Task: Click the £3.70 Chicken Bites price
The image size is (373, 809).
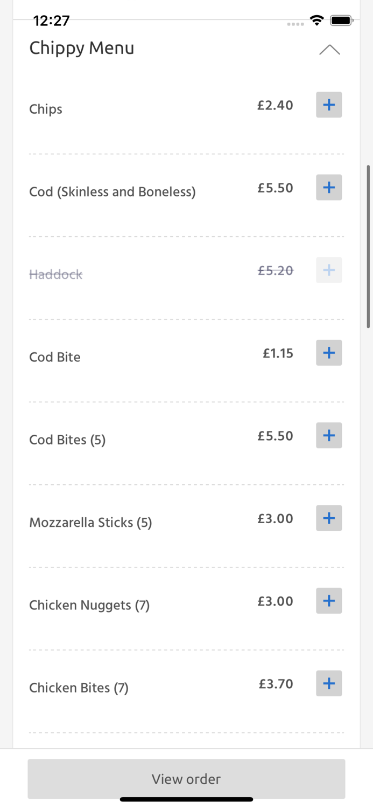Action: pos(276,684)
